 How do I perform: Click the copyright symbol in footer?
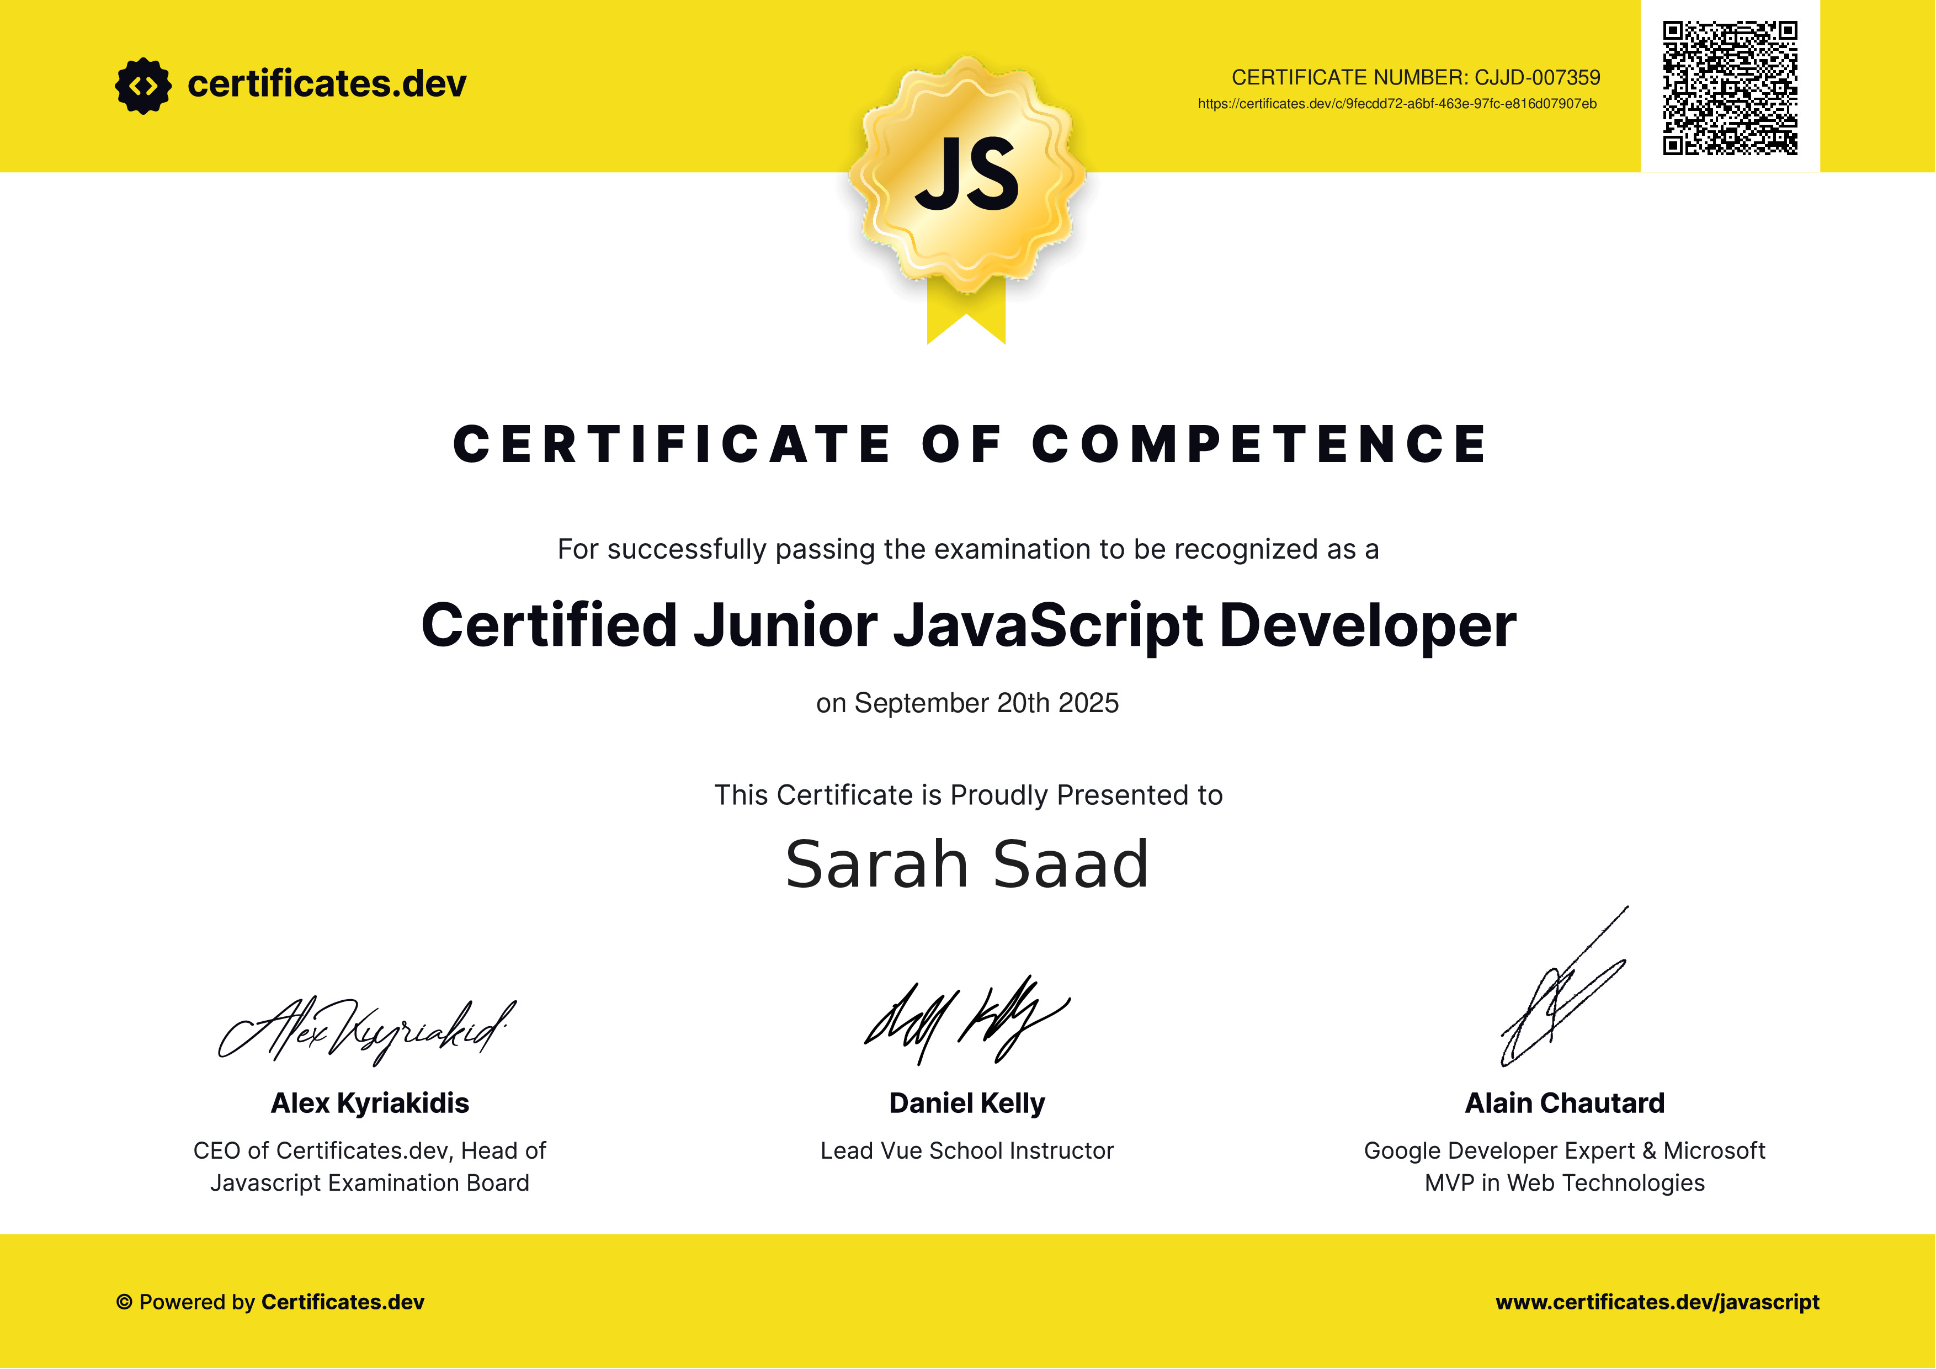[x=124, y=1302]
